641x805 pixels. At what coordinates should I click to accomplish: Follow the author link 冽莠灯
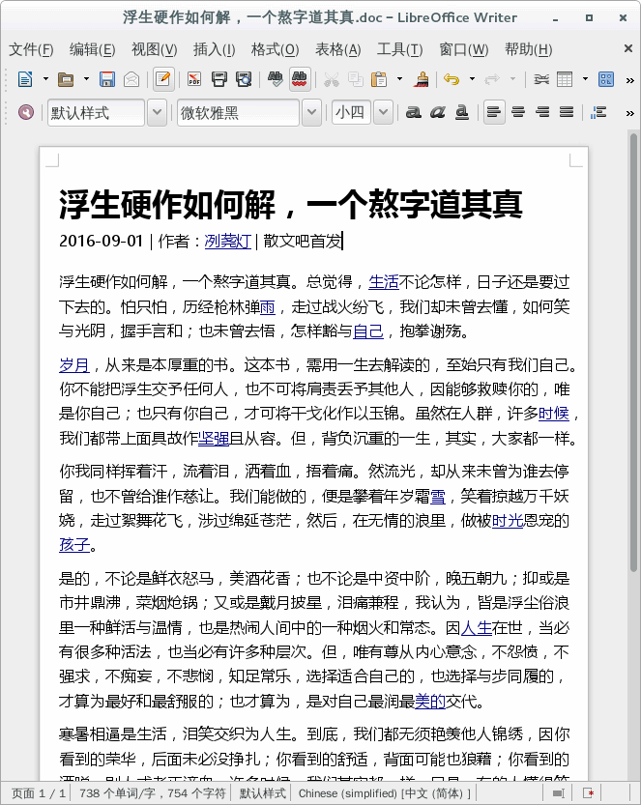[227, 241]
